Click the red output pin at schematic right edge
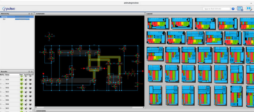Image resolution: width=254 pixels, height=112 pixels. [x=143, y=71]
